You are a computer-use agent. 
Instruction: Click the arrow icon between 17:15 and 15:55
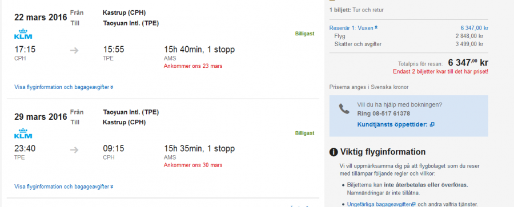click(74, 50)
